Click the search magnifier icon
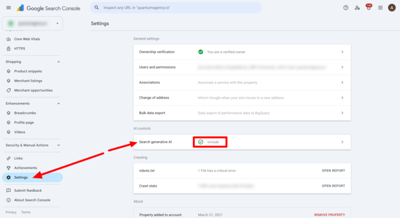400x218 pixels. point(97,8)
